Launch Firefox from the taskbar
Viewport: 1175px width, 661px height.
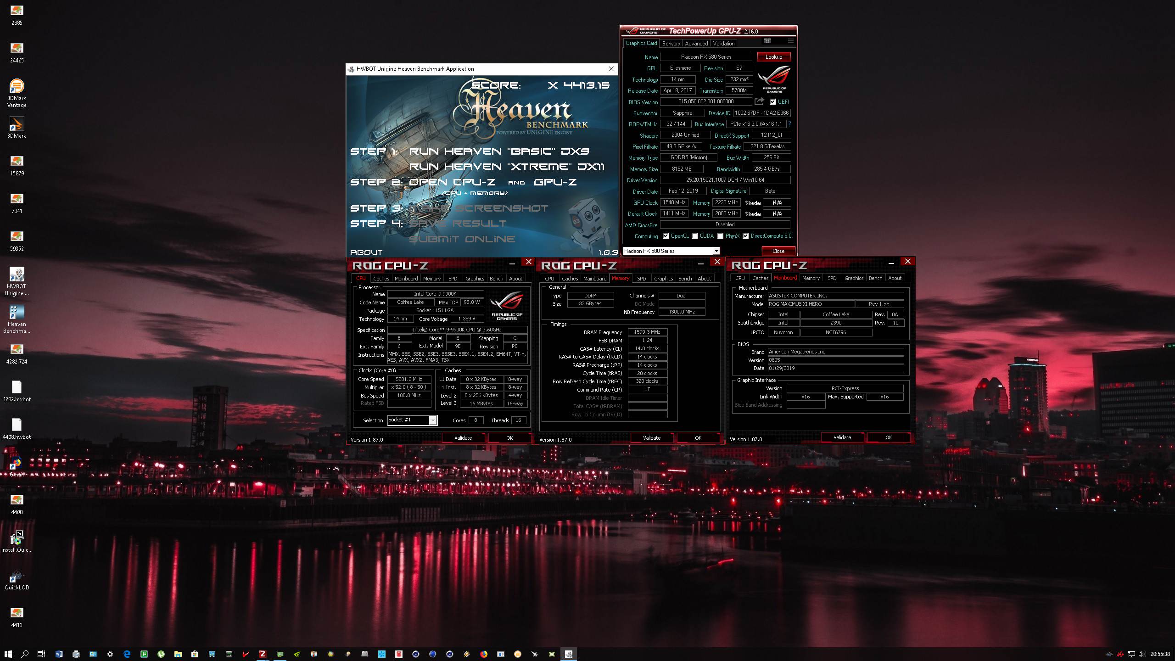(x=484, y=654)
